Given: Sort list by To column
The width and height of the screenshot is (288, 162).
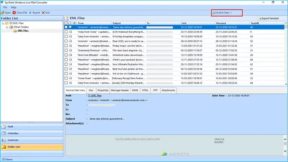Looking at the screenshot, I should 163,23.
